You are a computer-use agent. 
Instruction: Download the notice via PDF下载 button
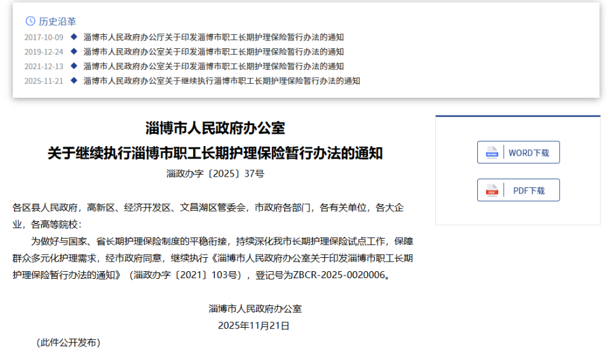pos(518,190)
